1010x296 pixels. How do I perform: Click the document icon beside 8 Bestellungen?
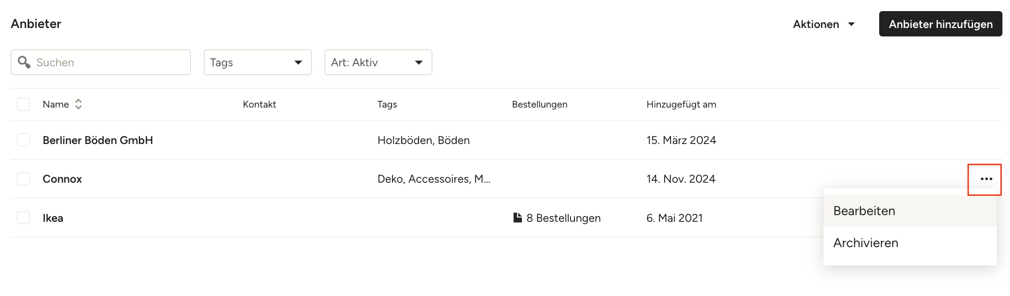pos(517,218)
